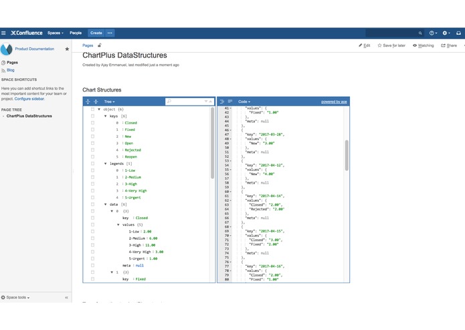
Task: Click the Share icon
Action: click(443, 45)
